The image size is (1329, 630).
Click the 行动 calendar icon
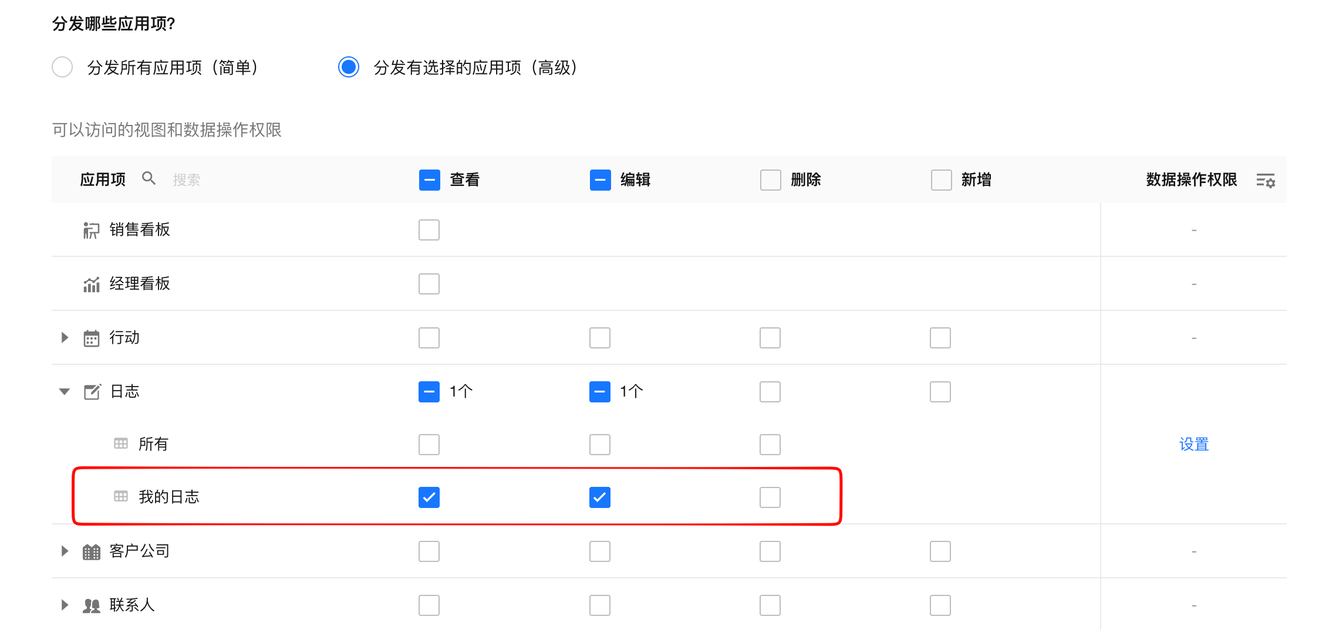pyautogui.click(x=91, y=338)
